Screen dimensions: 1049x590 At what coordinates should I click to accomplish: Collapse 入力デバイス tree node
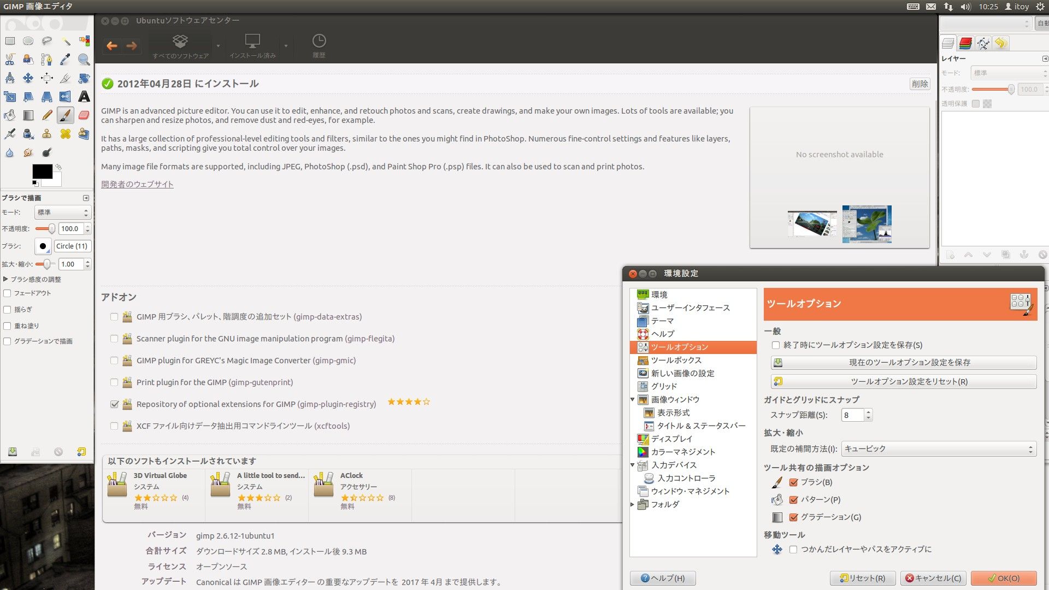tap(633, 465)
